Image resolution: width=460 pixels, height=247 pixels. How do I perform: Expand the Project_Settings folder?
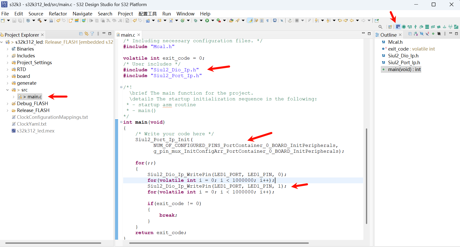pyautogui.click(x=7, y=63)
